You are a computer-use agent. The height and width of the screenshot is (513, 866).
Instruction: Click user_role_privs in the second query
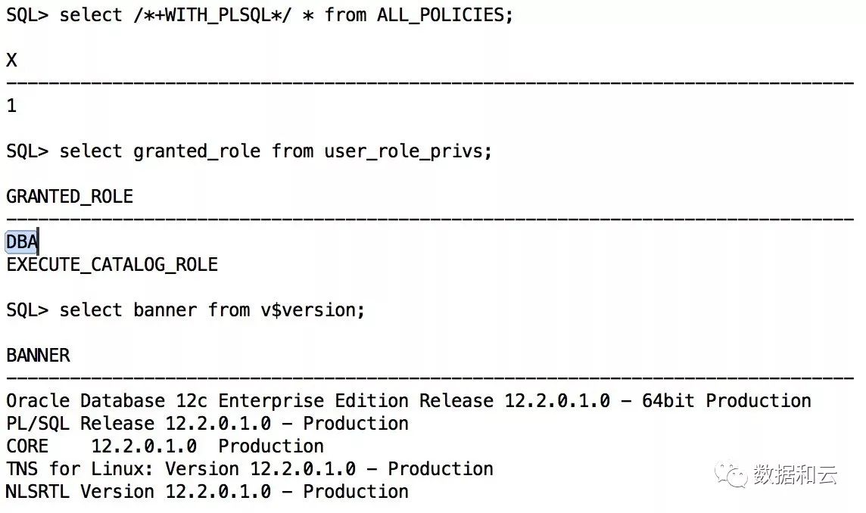[x=408, y=151]
